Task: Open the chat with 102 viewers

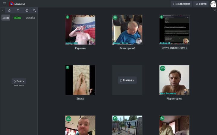Action: (80, 125)
